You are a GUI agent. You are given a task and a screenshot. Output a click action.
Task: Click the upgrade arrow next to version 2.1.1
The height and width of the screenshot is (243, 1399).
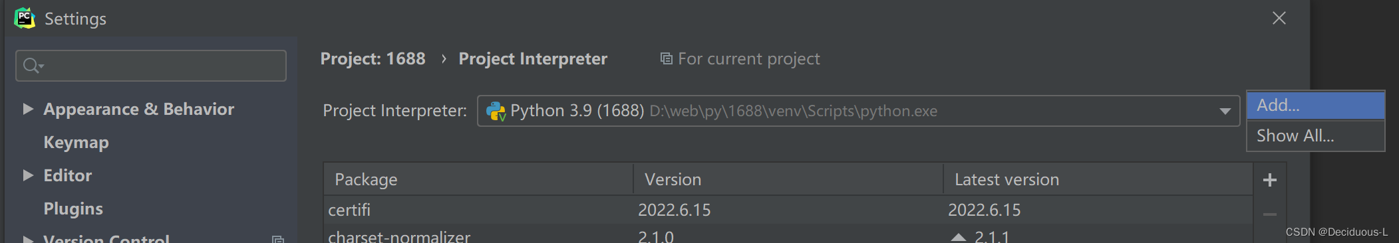(x=958, y=237)
